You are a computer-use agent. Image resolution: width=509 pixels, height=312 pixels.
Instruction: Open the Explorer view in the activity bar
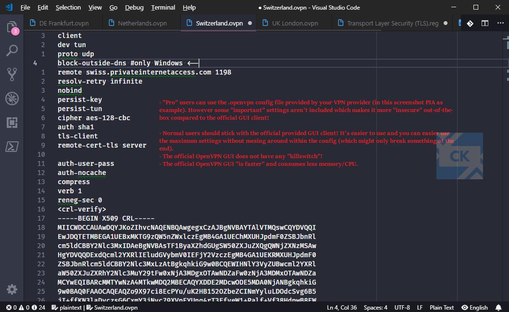(x=12, y=27)
